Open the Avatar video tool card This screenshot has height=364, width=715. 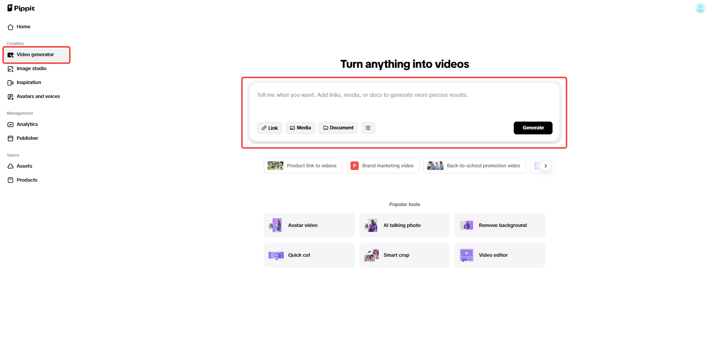[309, 225]
